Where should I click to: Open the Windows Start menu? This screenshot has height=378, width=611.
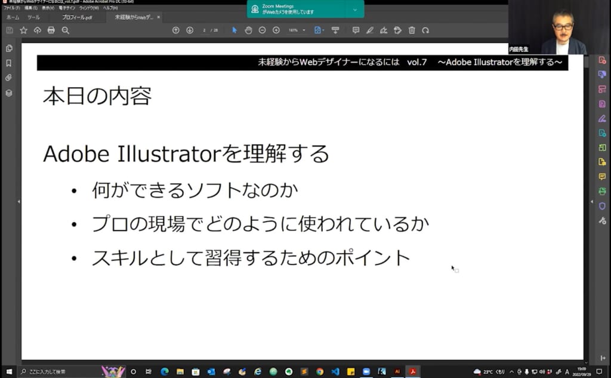(x=9, y=372)
